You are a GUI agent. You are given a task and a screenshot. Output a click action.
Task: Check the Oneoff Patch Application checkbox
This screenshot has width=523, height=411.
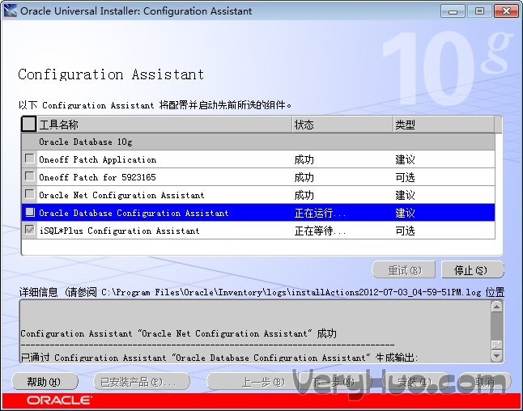(x=30, y=159)
